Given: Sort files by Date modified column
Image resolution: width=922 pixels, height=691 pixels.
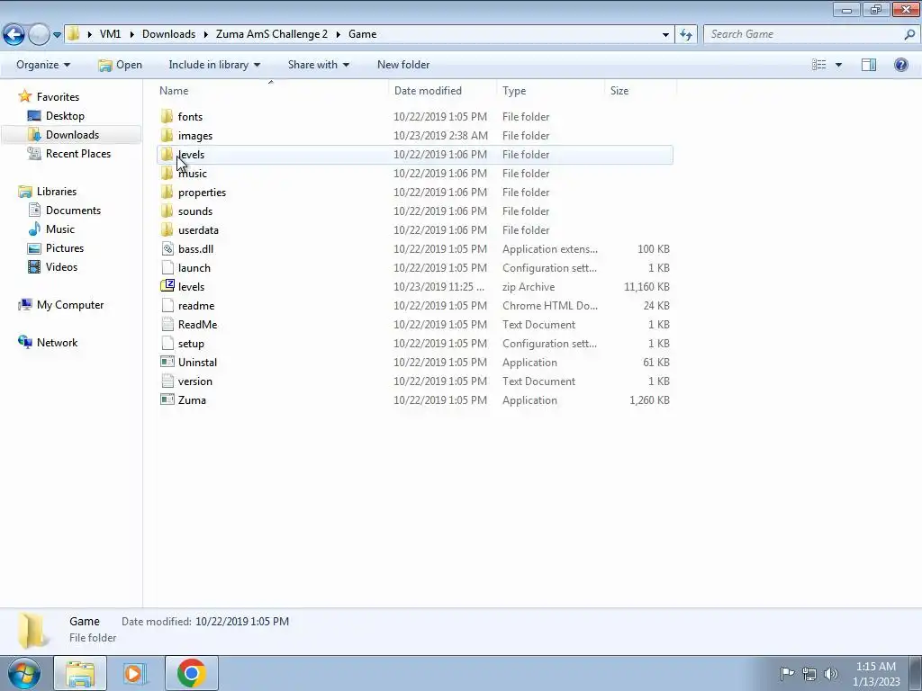Looking at the screenshot, I should 442,91.
